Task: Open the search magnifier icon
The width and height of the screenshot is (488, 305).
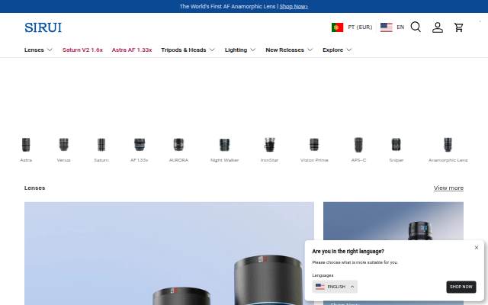Action: (x=416, y=27)
